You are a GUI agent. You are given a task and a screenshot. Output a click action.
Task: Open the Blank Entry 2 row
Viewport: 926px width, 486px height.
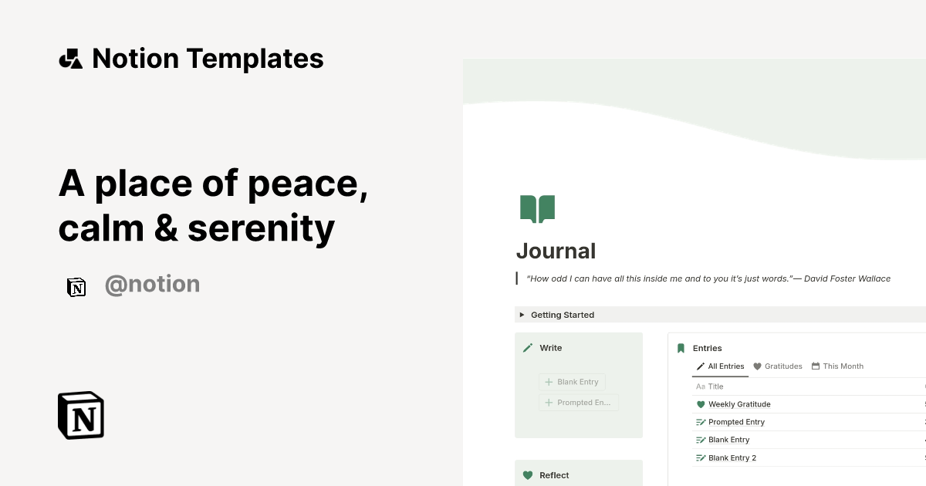coord(732,457)
